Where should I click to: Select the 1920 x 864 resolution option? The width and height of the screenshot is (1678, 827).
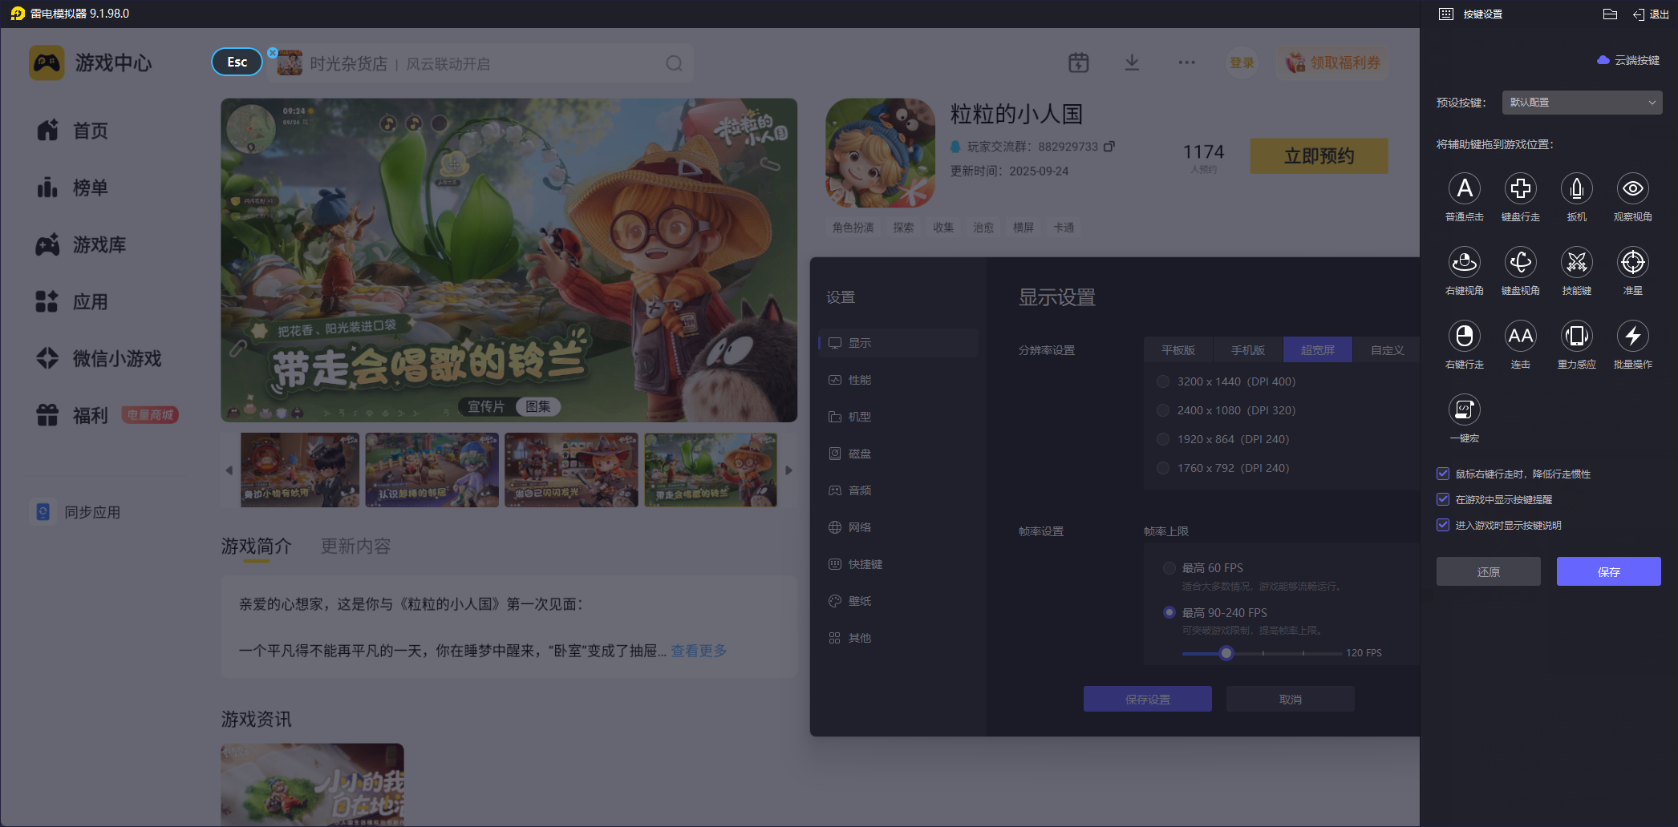click(x=1162, y=439)
